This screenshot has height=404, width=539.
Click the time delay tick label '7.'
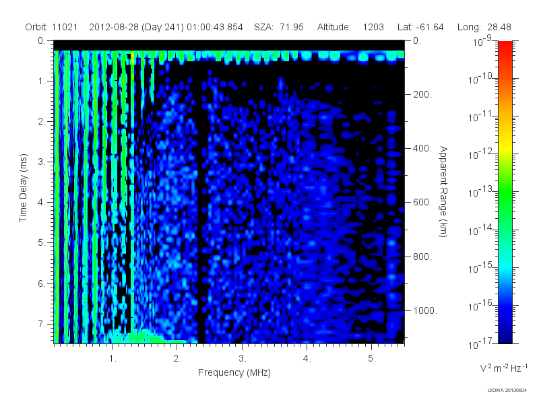(x=41, y=324)
